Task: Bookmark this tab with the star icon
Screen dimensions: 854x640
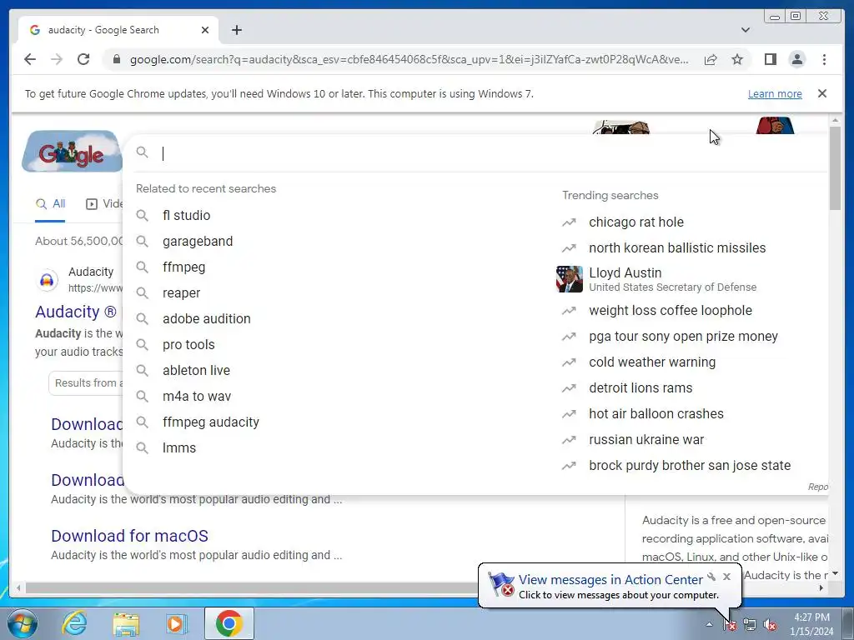Action: (x=737, y=59)
